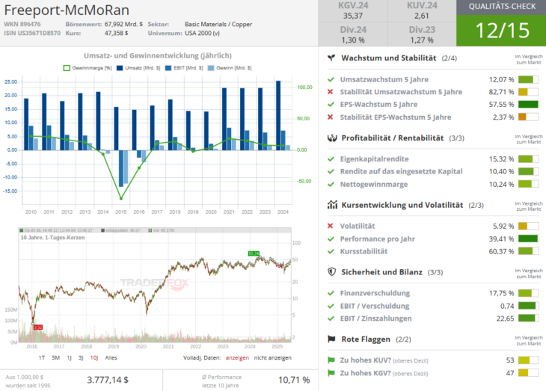Click market comparison bar for Volatilität
Image resolution: width=546 pixels, height=391 pixels.
528,226
